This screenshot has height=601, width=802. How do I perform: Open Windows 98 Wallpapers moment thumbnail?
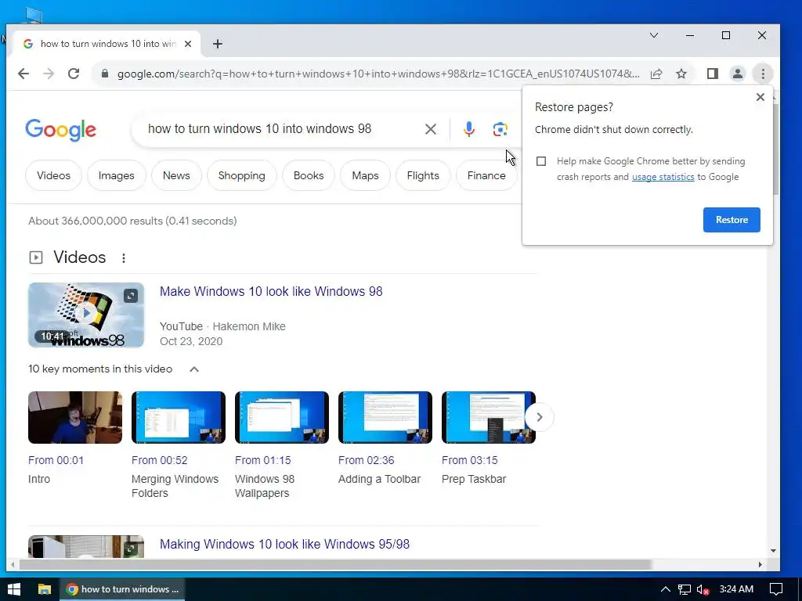(282, 418)
